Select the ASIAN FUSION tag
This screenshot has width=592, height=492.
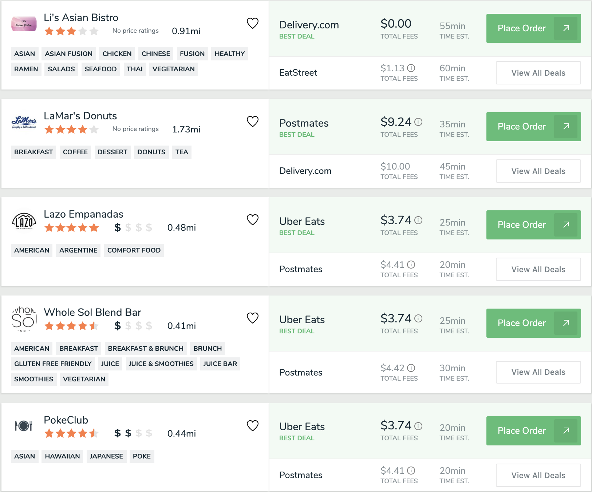click(69, 54)
